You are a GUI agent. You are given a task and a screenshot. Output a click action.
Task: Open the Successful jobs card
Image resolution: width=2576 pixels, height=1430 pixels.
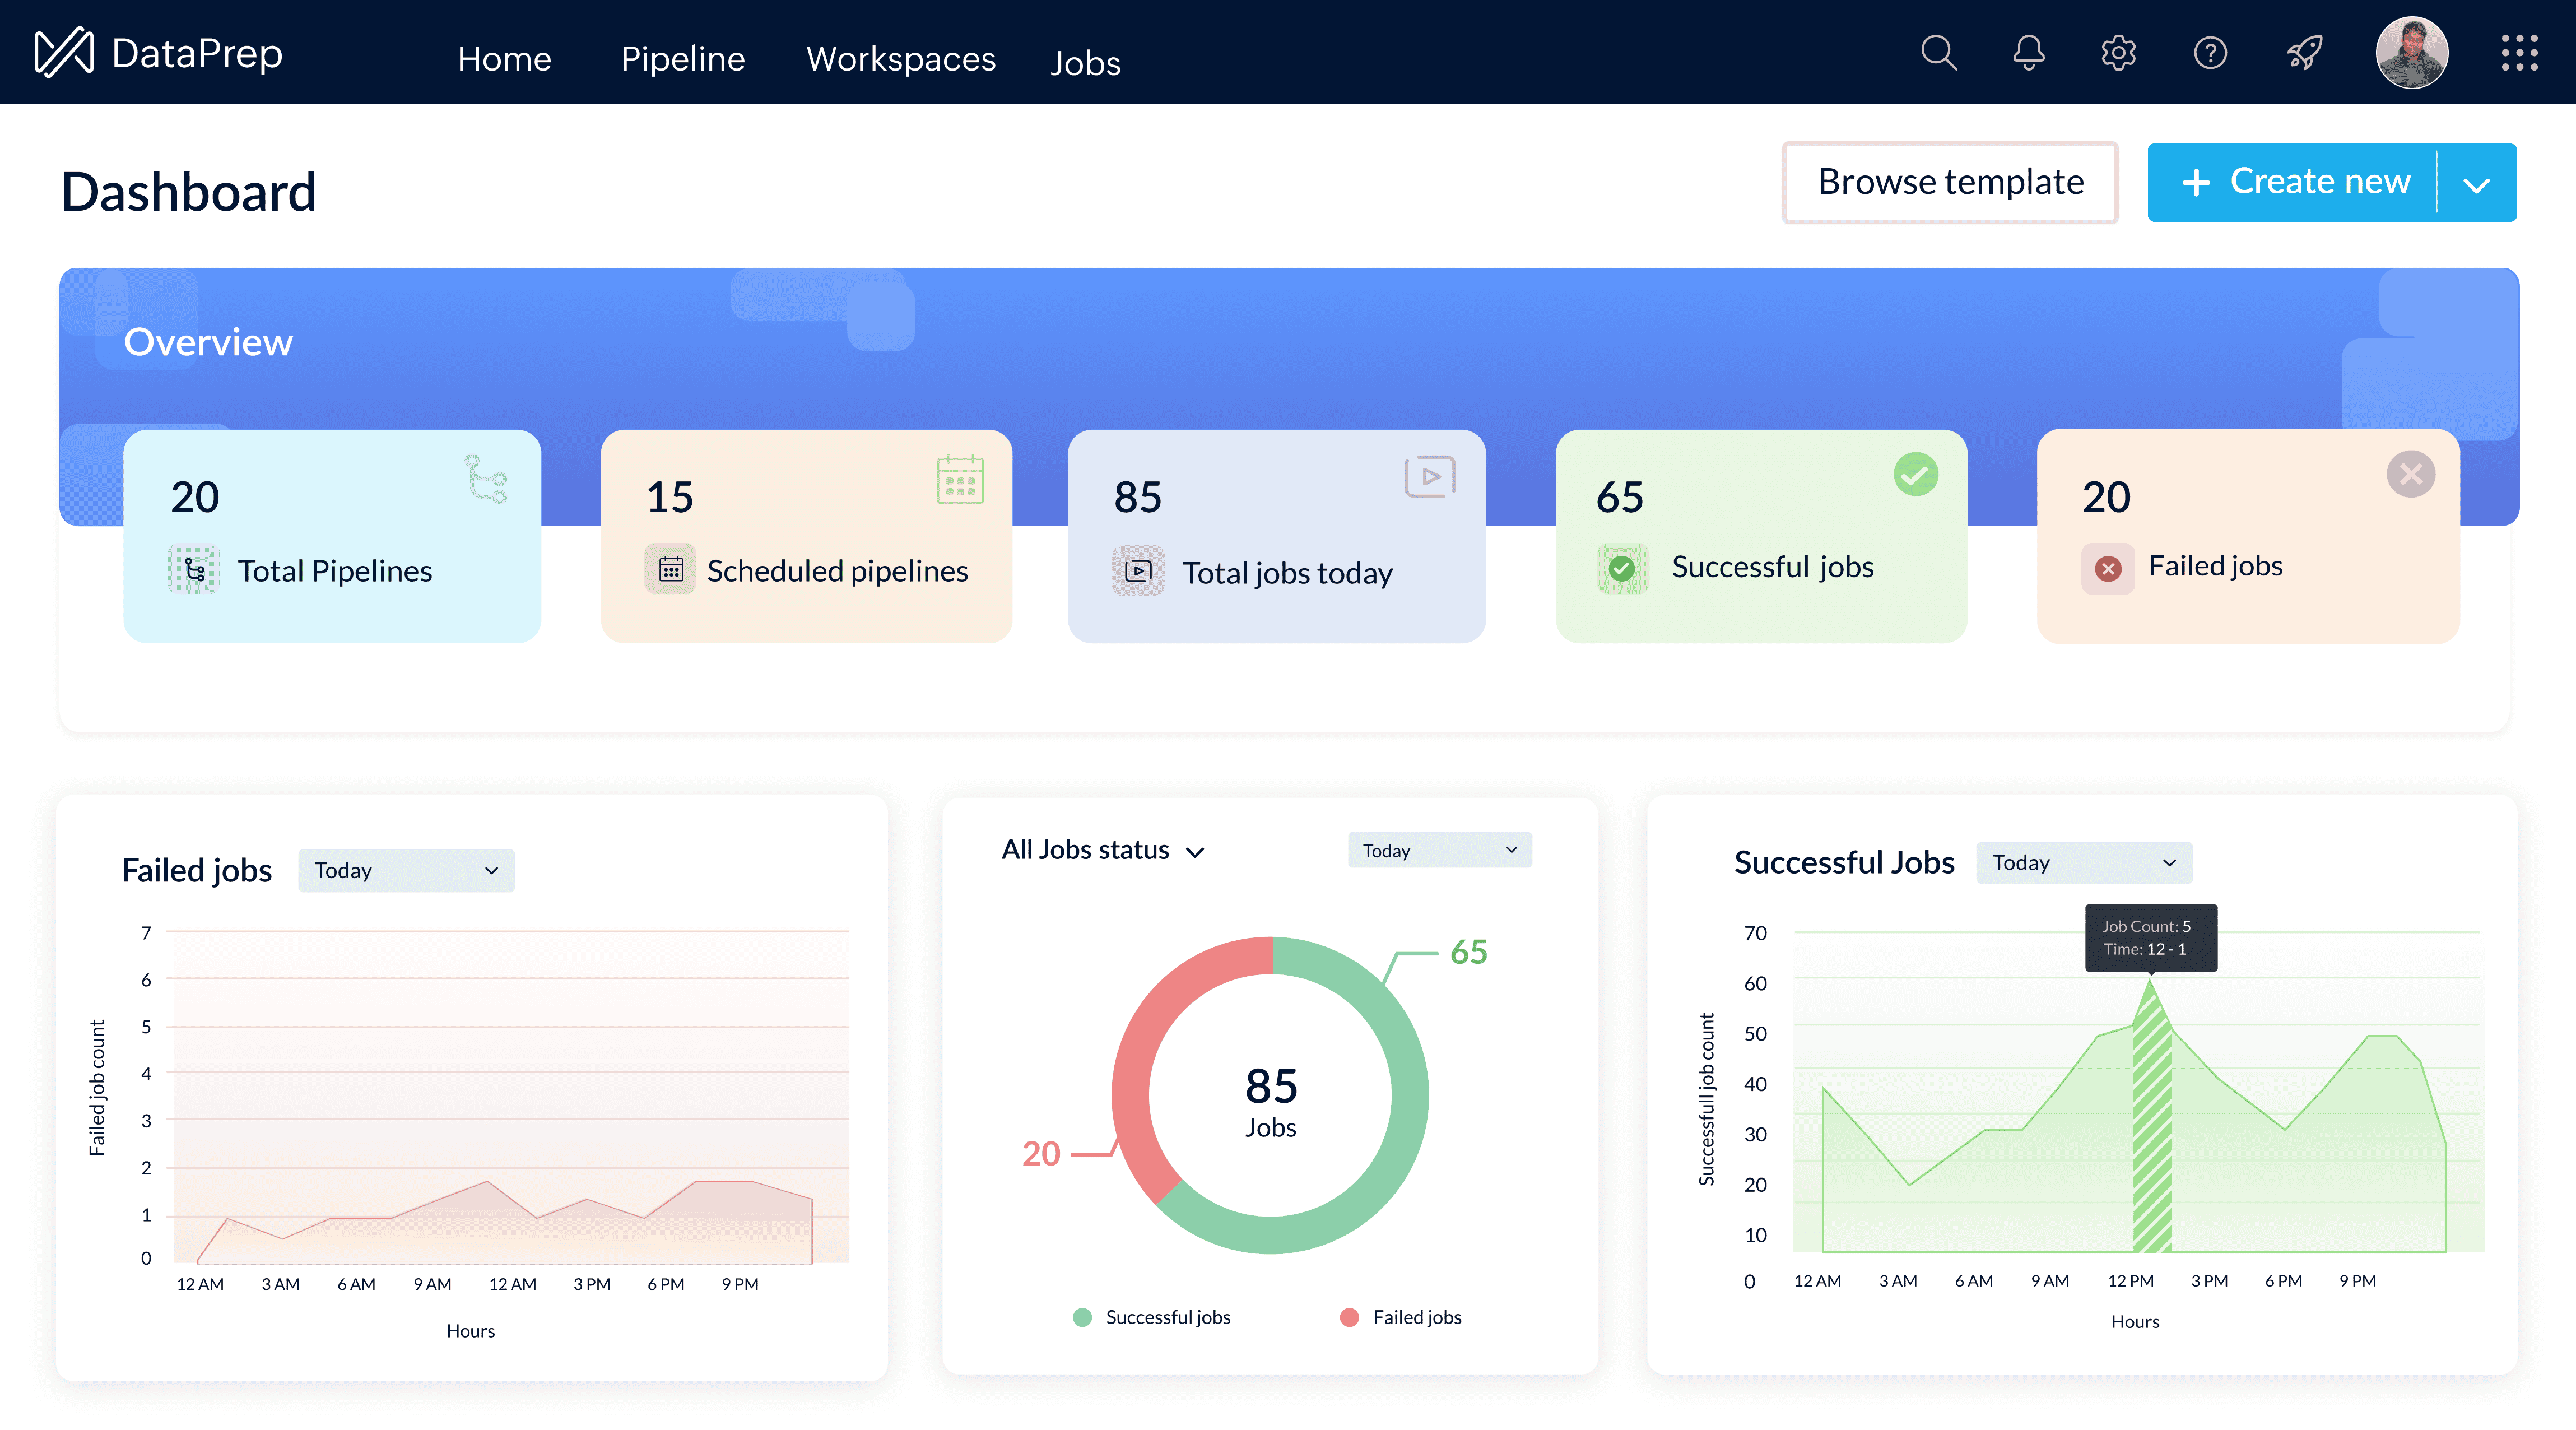1761,536
